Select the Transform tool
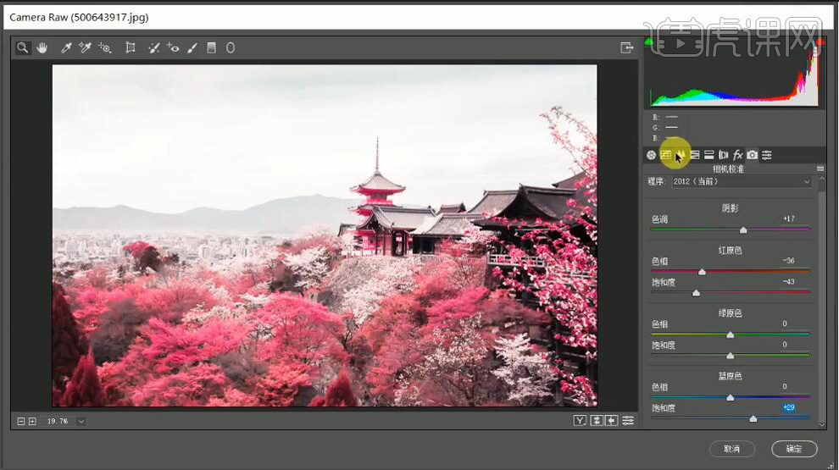The height and width of the screenshot is (470, 839). pyautogui.click(x=130, y=47)
